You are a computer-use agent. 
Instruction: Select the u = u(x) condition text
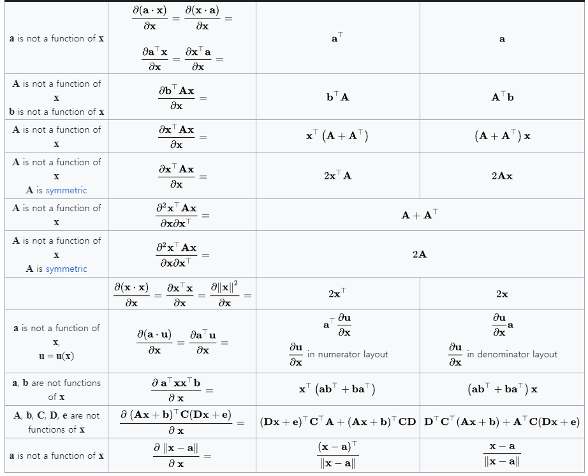(56, 356)
